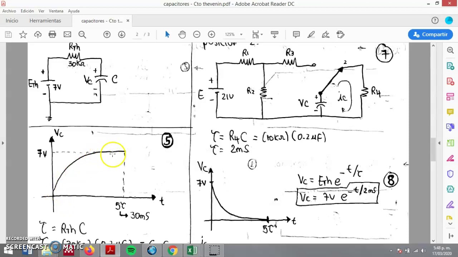Screen dimensions: 458x257
Task: Open Firefox from the taskbar
Action: 89,250
